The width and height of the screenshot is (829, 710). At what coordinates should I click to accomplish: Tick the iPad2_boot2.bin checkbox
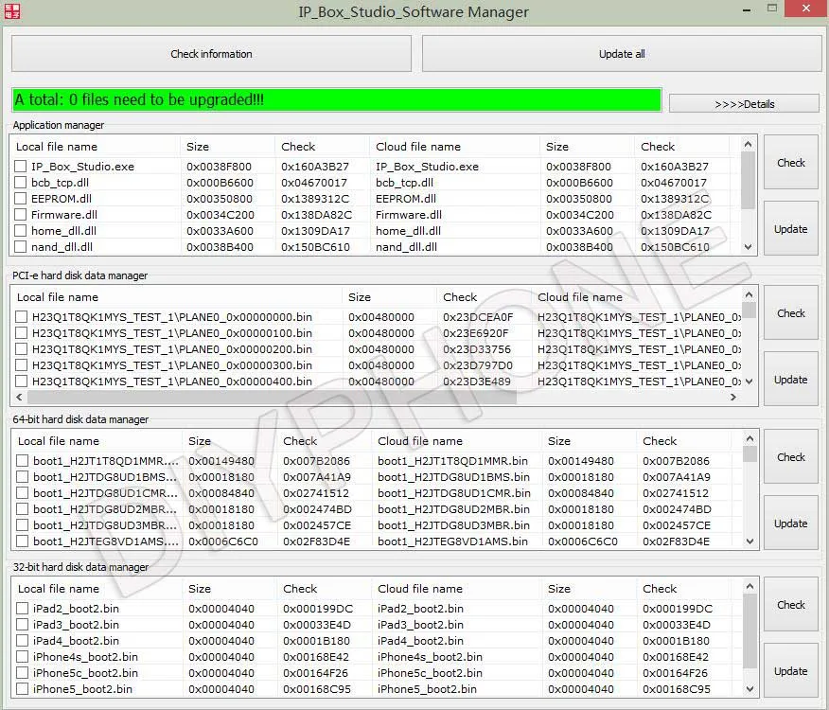tap(22, 609)
